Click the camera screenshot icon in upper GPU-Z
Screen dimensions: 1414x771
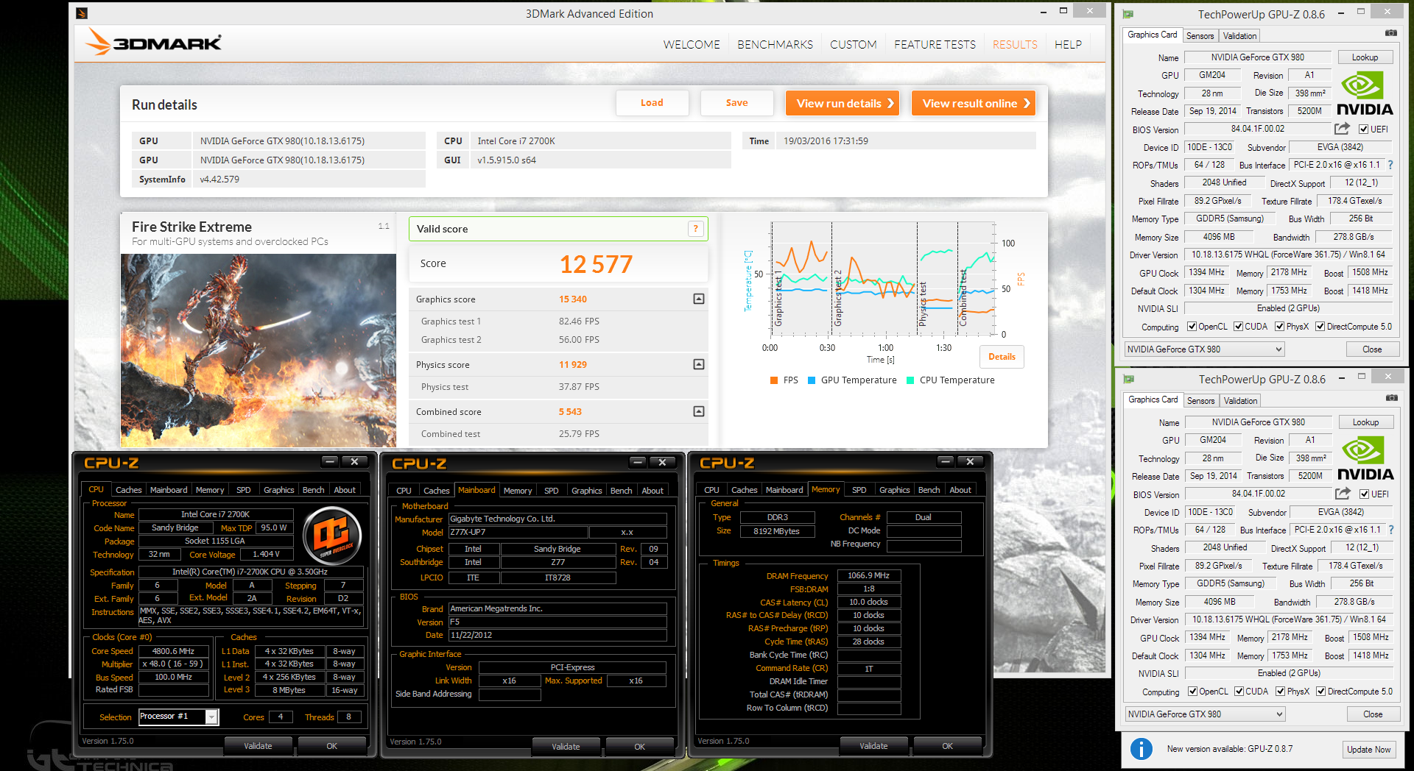pos(1390,33)
